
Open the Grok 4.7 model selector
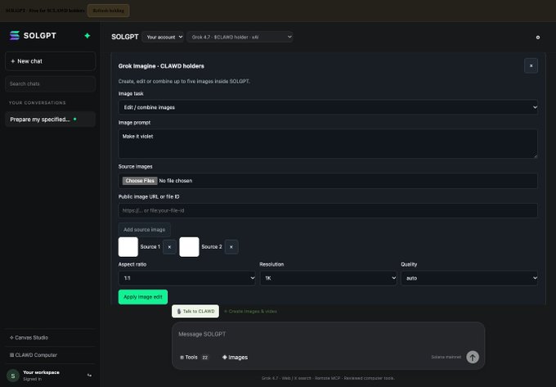pyautogui.click(x=240, y=37)
